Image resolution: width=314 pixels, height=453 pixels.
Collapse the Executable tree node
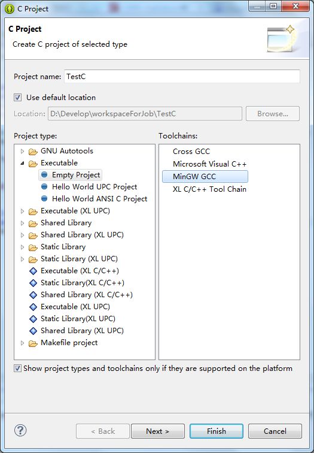pyautogui.click(x=22, y=163)
